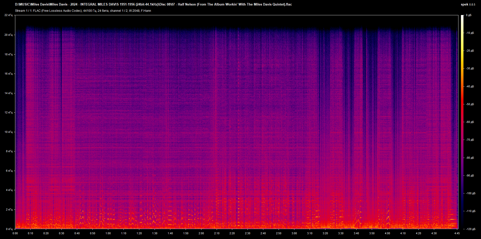
Task: Click the -110 дБ level label
Action: point(470,211)
